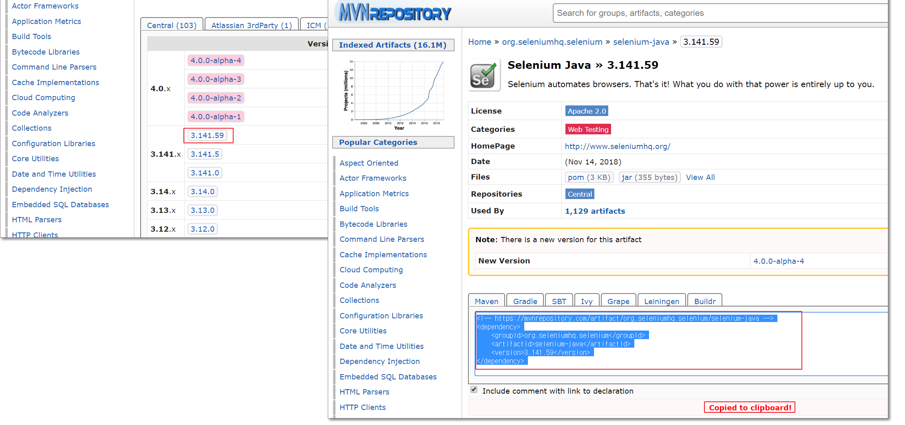Select version 3.141.59 in the versions table
The height and width of the screenshot is (425, 905).
(x=207, y=135)
